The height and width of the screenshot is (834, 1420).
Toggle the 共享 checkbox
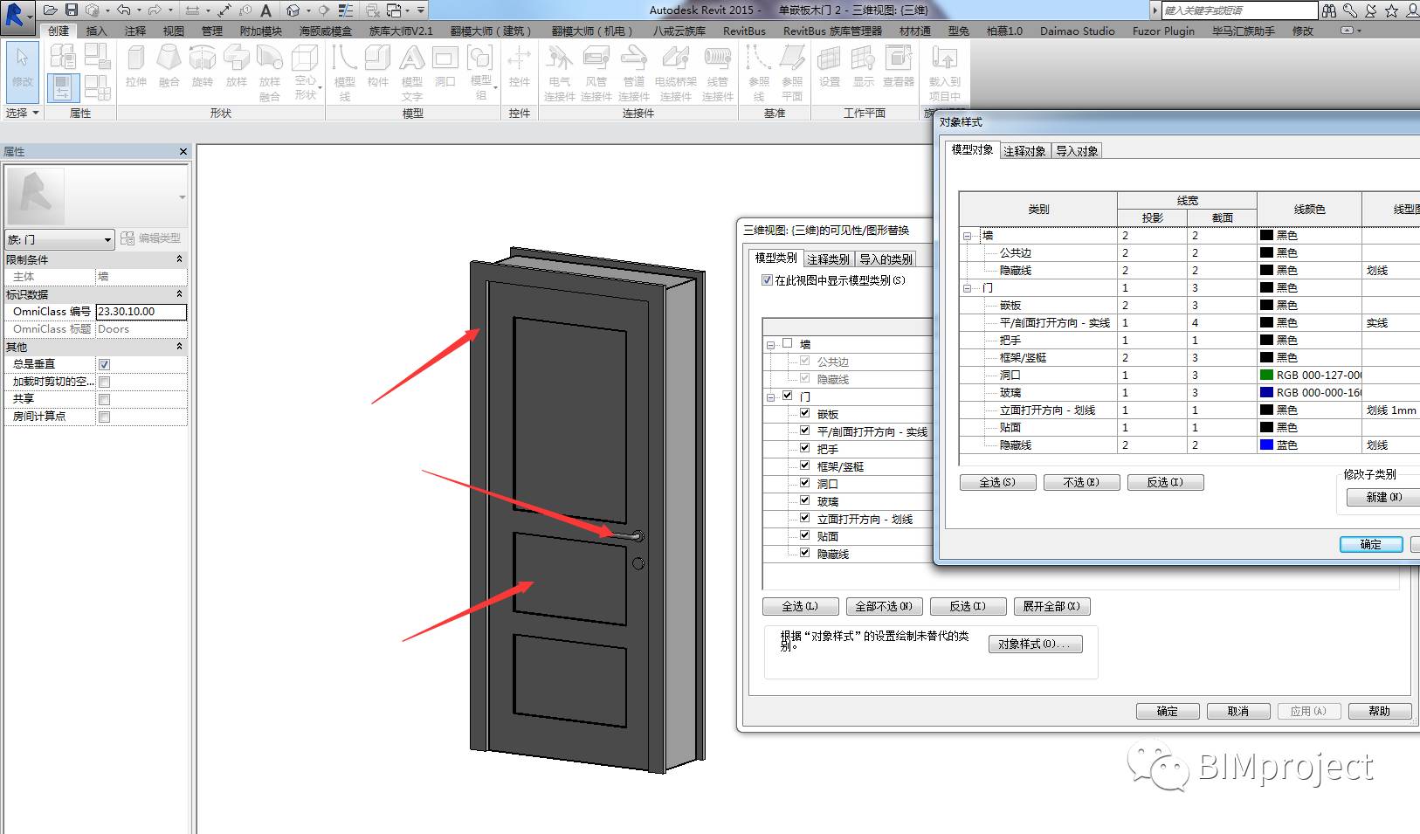104,399
